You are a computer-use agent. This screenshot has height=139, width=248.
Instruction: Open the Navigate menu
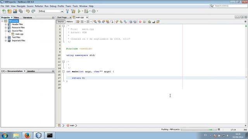pyautogui.click(x=21, y=6)
